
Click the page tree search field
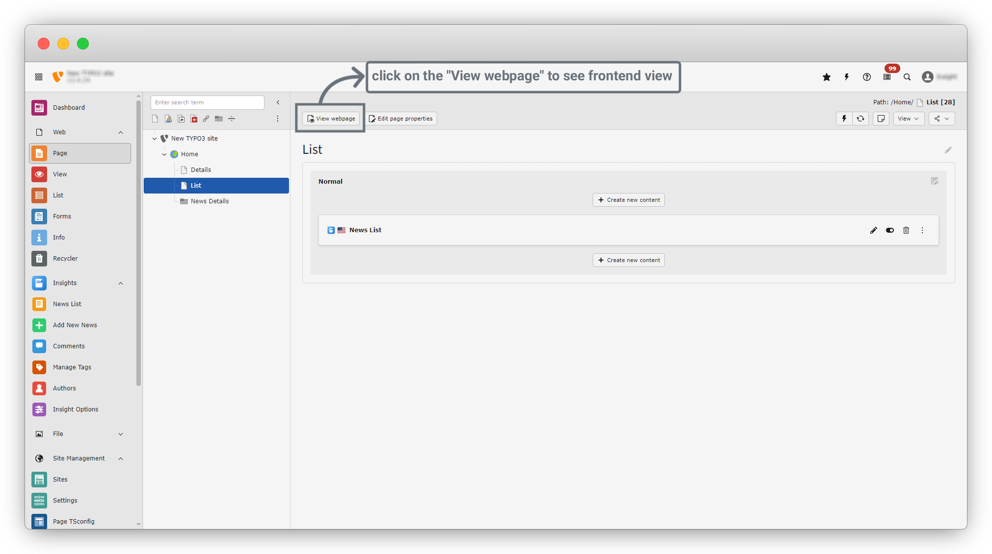click(x=207, y=102)
